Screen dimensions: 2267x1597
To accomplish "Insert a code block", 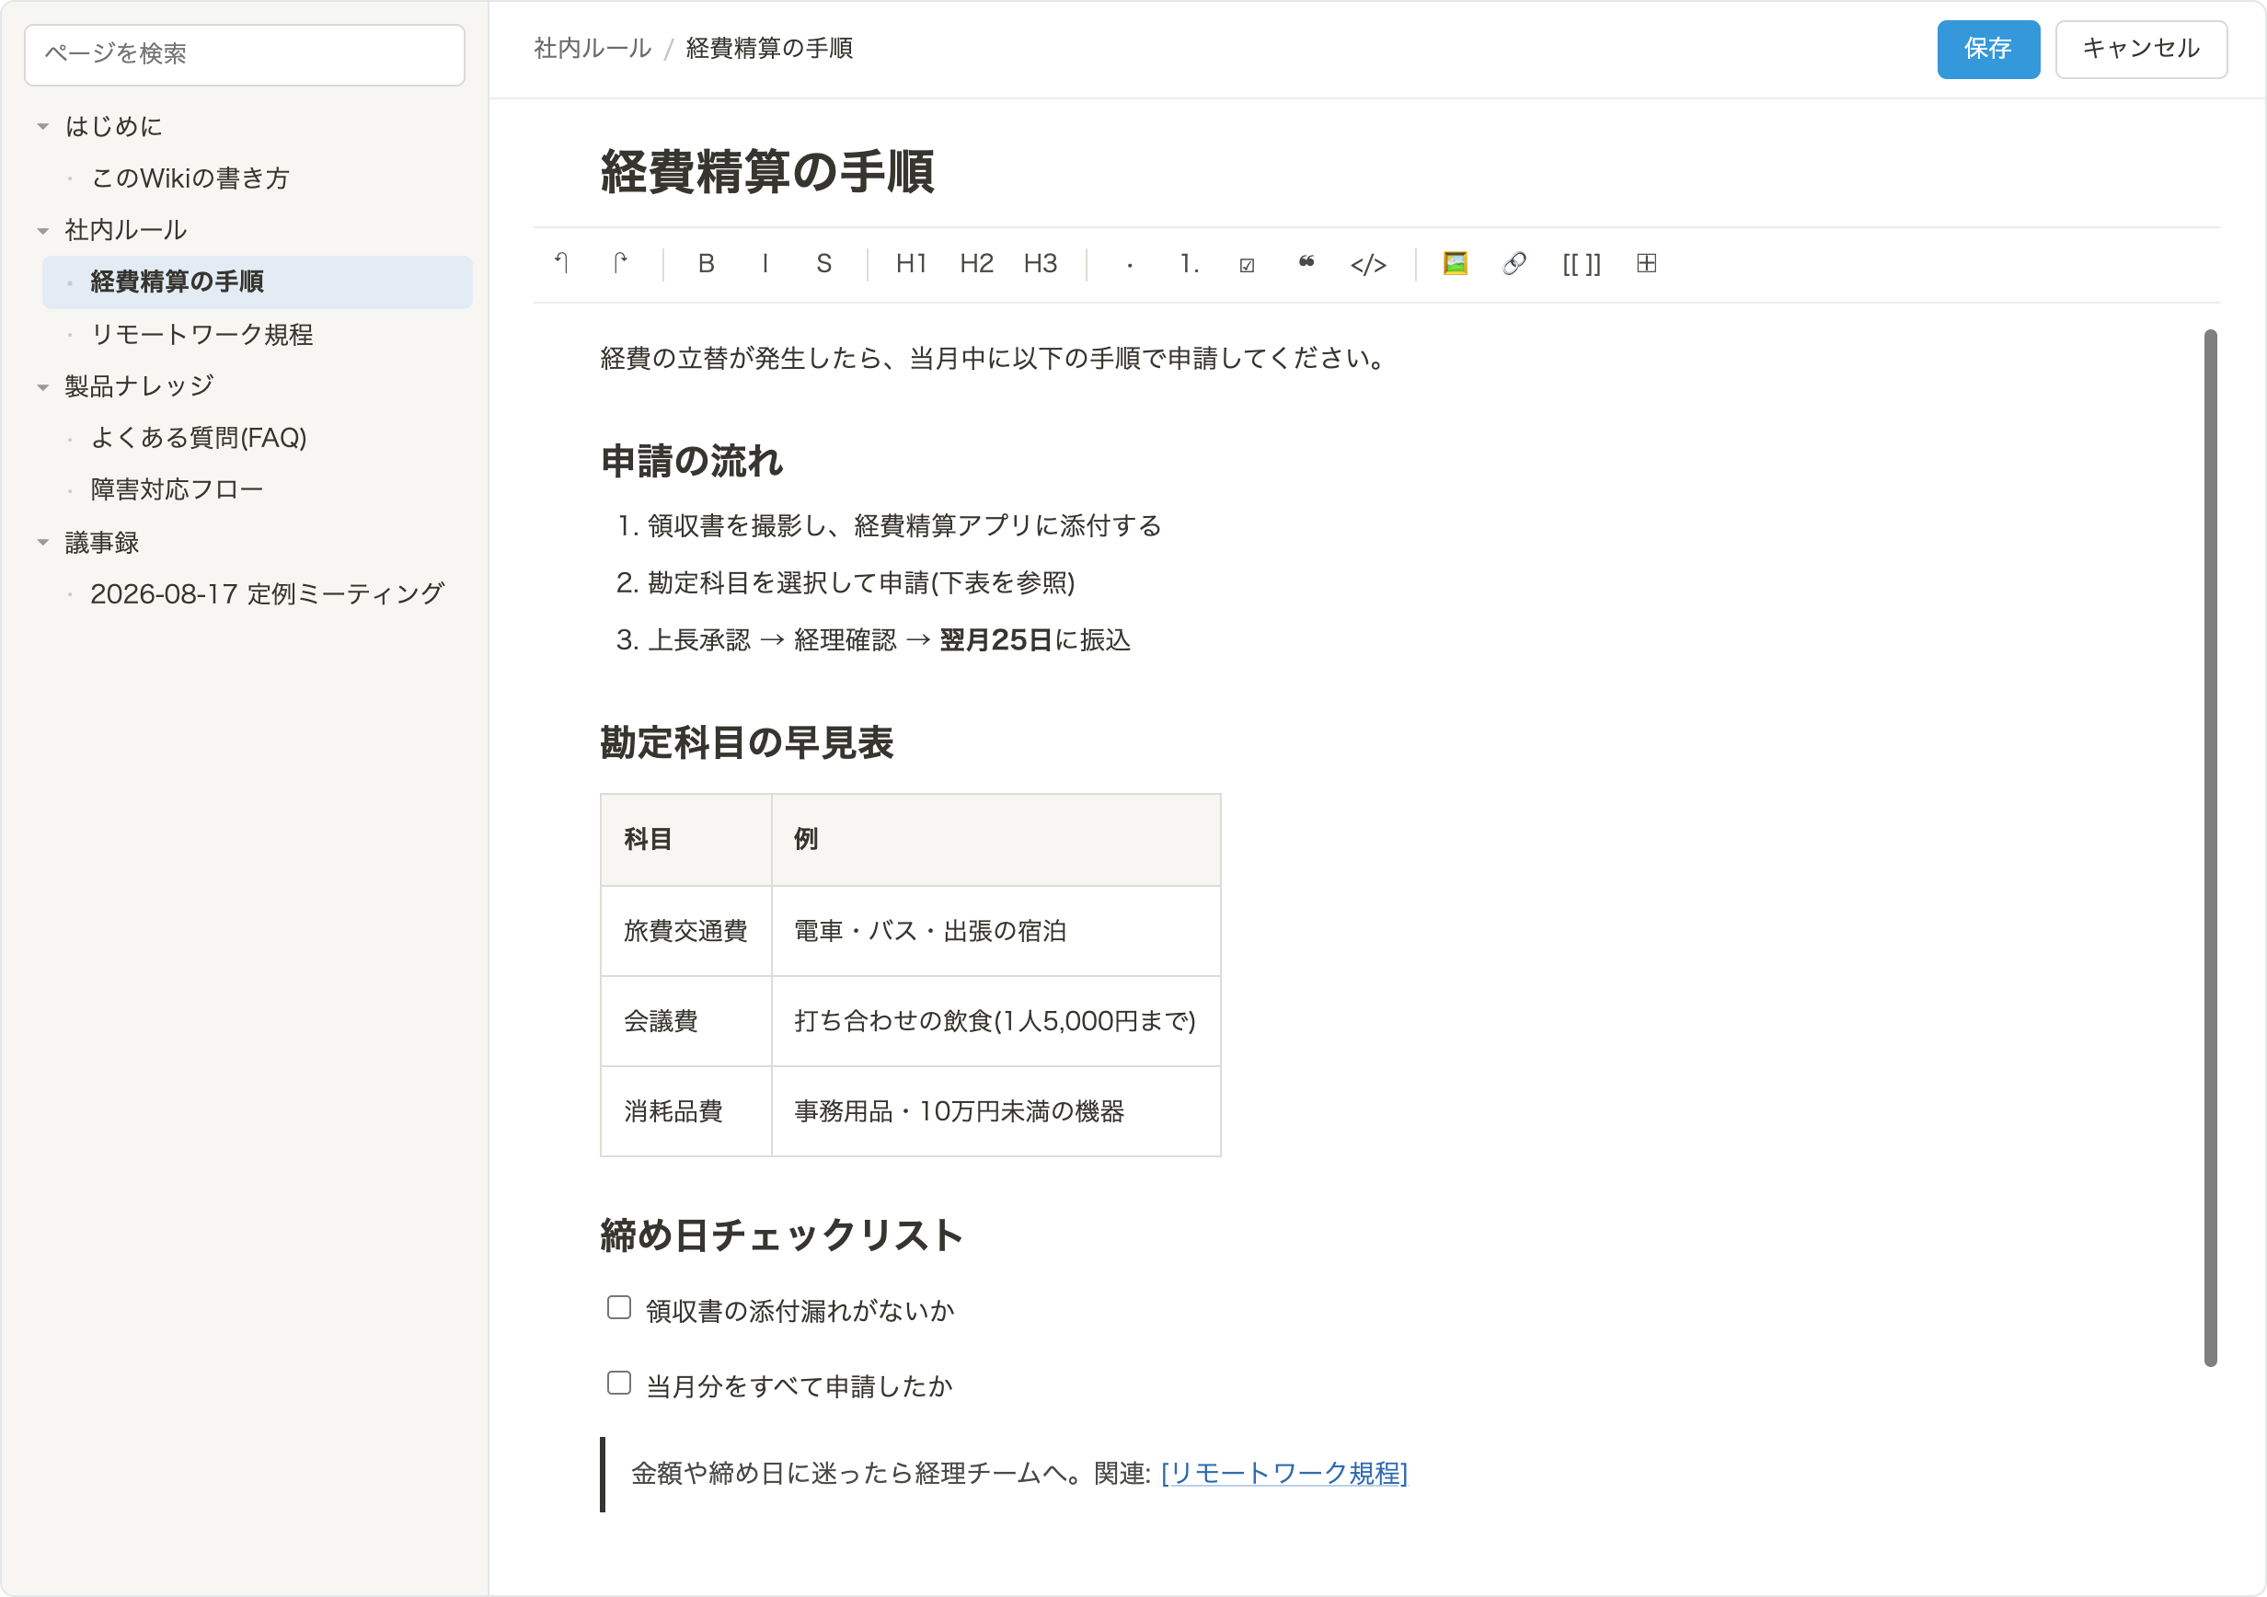I will pyautogui.click(x=1368, y=263).
